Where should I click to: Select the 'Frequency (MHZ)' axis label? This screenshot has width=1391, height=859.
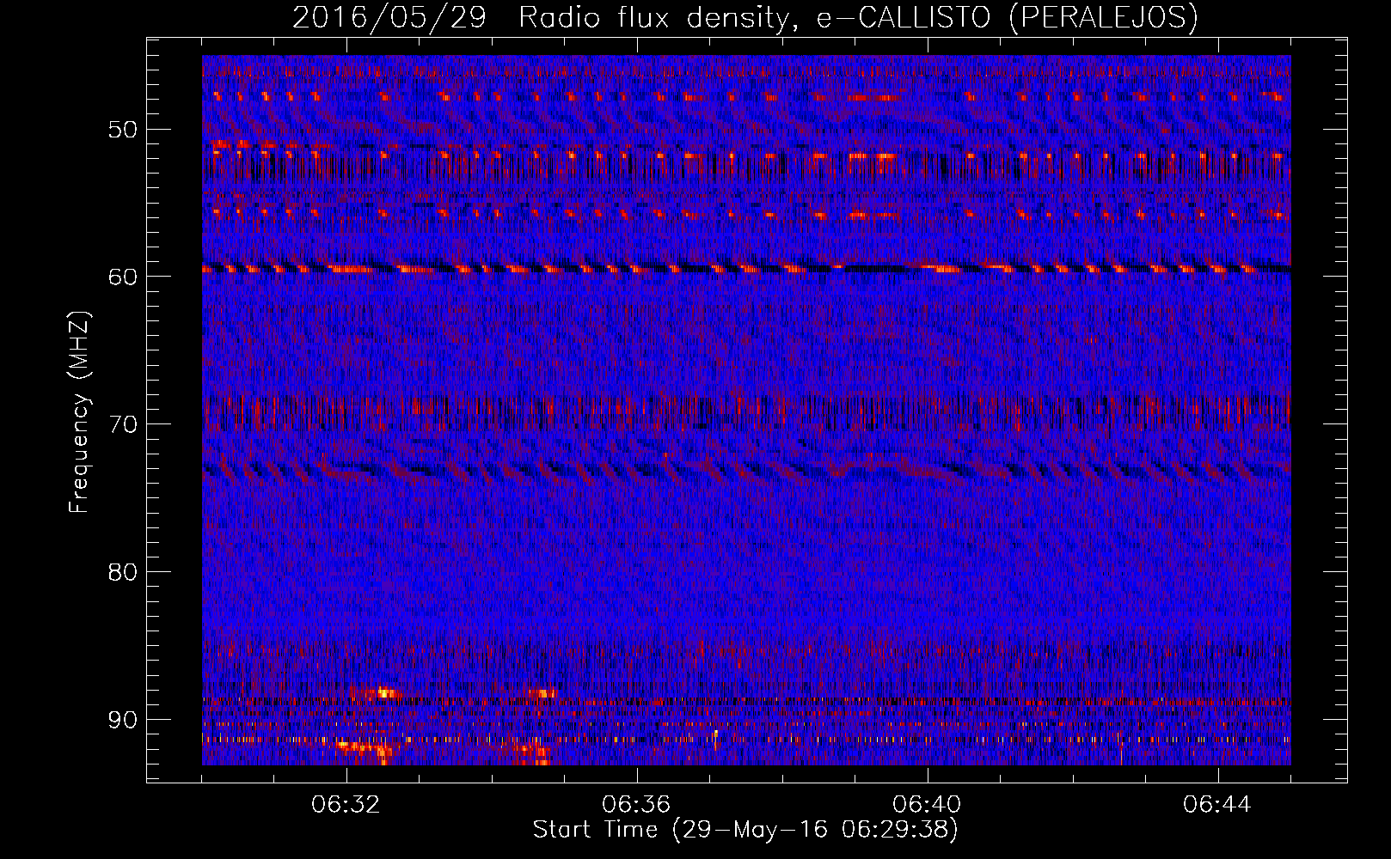[x=79, y=411]
